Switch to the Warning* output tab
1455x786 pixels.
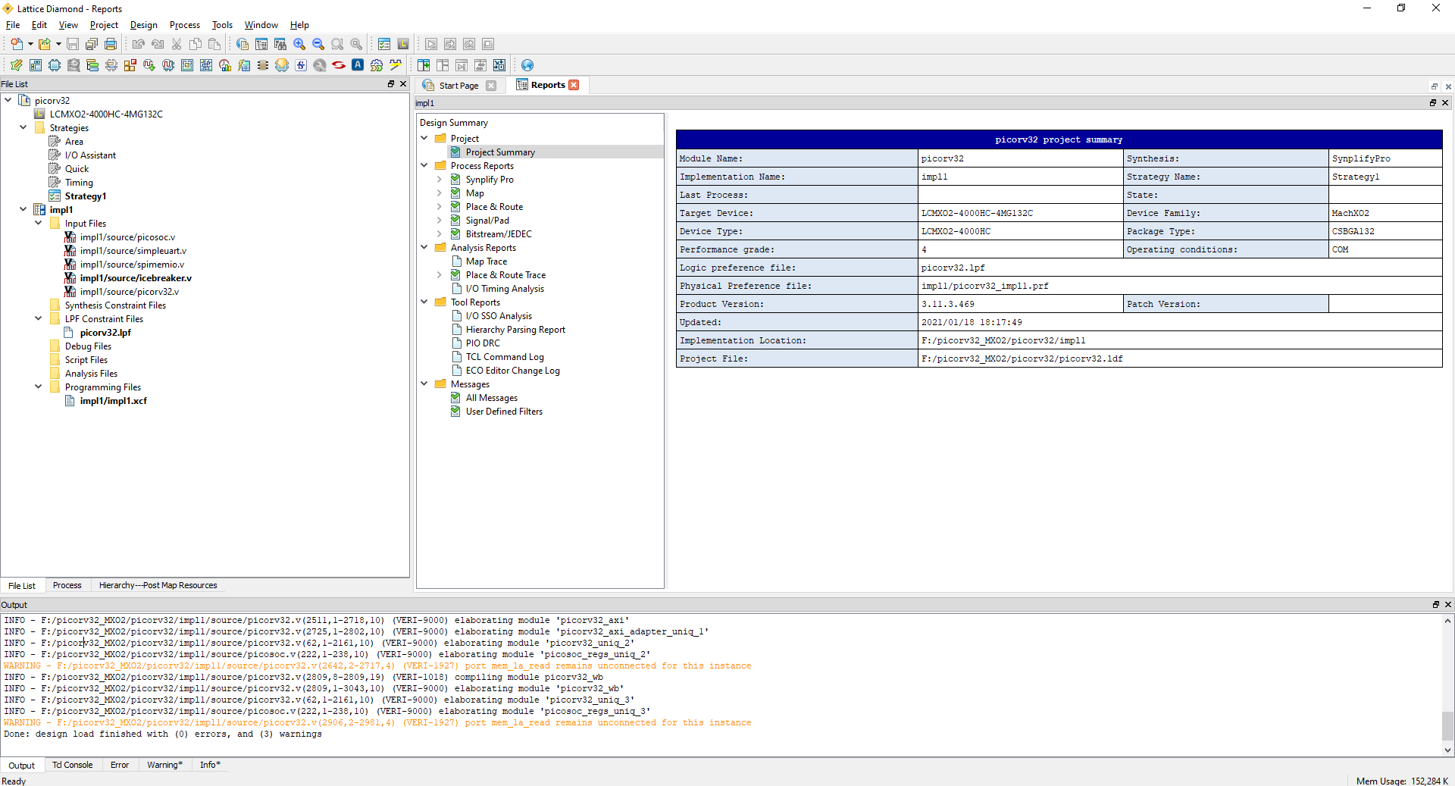tap(164, 765)
